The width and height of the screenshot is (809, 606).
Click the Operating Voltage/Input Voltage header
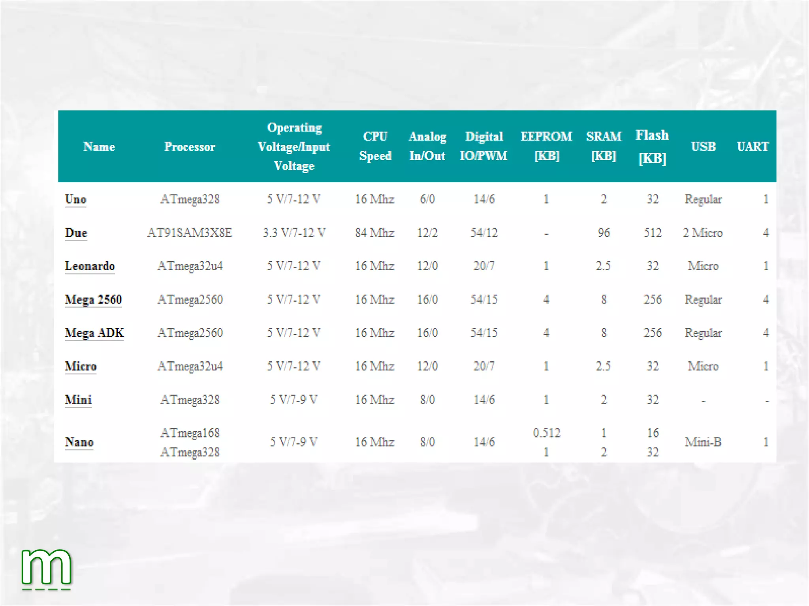pos(294,146)
